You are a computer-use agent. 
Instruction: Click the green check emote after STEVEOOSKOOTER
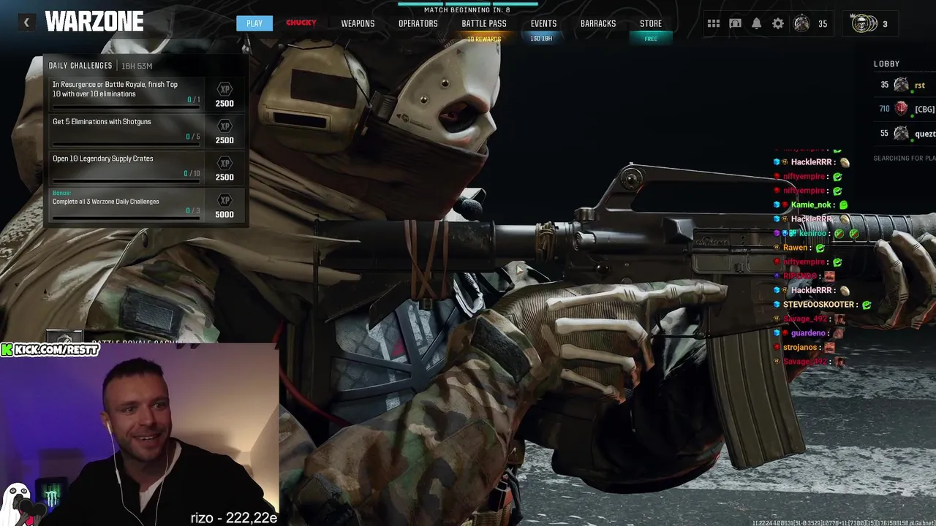867,305
